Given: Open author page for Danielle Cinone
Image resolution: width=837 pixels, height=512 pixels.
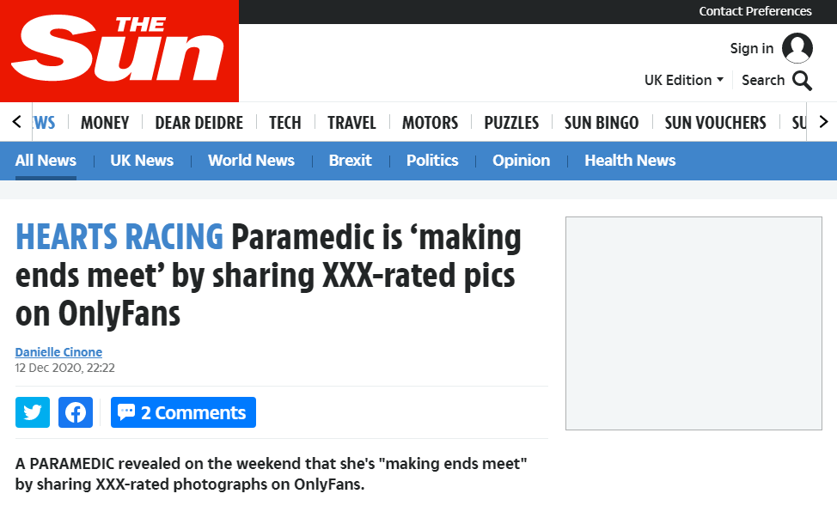Looking at the screenshot, I should click(x=58, y=352).
